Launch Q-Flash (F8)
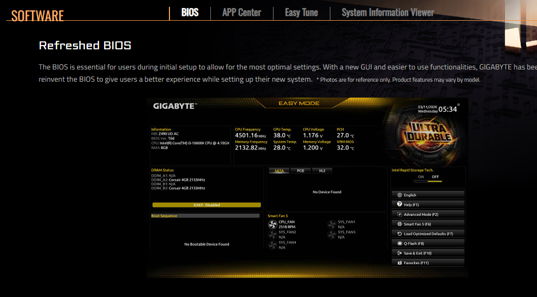Screen dimensions: 537x297 pyautogui.click(x=428, y=243)
